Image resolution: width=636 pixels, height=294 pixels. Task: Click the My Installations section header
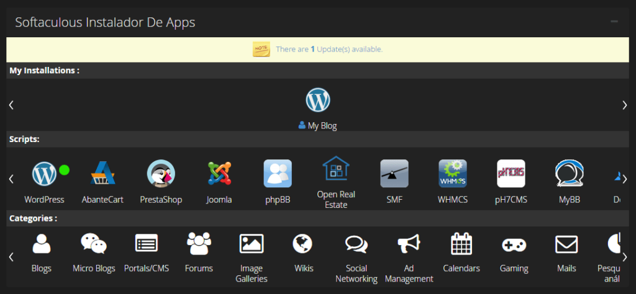(x=44, y=71)
